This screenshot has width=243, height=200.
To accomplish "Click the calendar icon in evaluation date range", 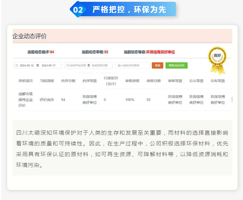I will (16, 66).
